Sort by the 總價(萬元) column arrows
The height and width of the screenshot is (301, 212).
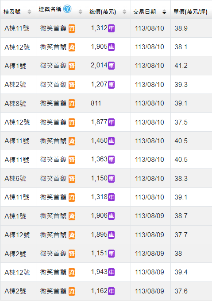[124, 12]
